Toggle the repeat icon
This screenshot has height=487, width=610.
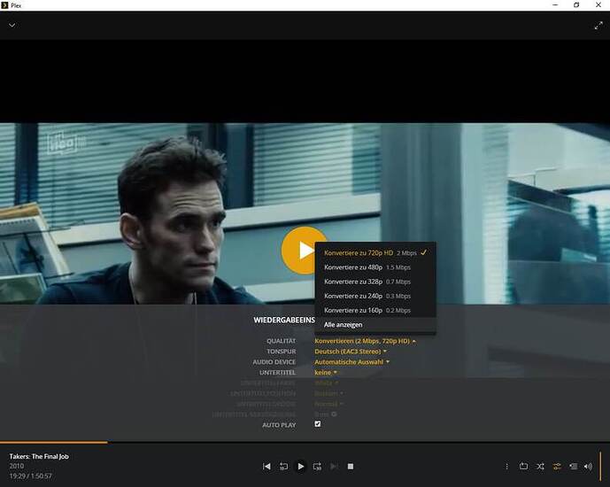[x=523, y=466]
